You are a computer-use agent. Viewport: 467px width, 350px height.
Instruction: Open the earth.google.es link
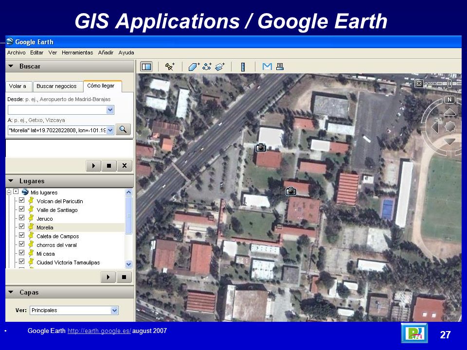click(99, 331)
